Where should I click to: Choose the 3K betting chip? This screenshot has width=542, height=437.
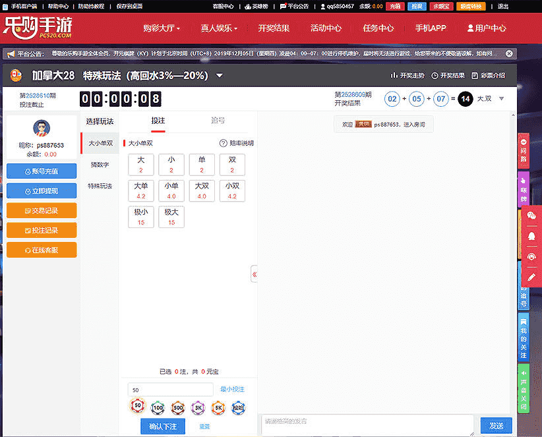198,407
